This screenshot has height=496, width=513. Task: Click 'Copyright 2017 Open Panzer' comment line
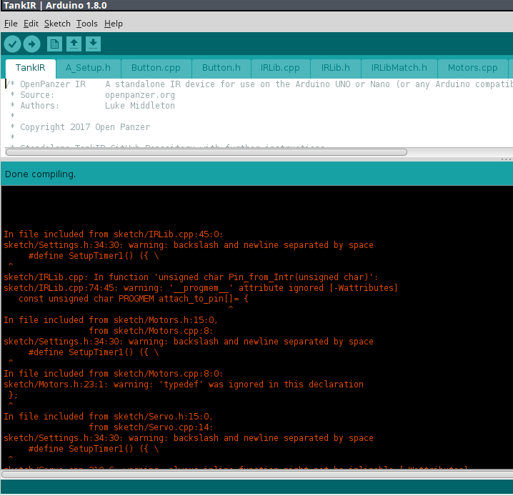[85, 127]
